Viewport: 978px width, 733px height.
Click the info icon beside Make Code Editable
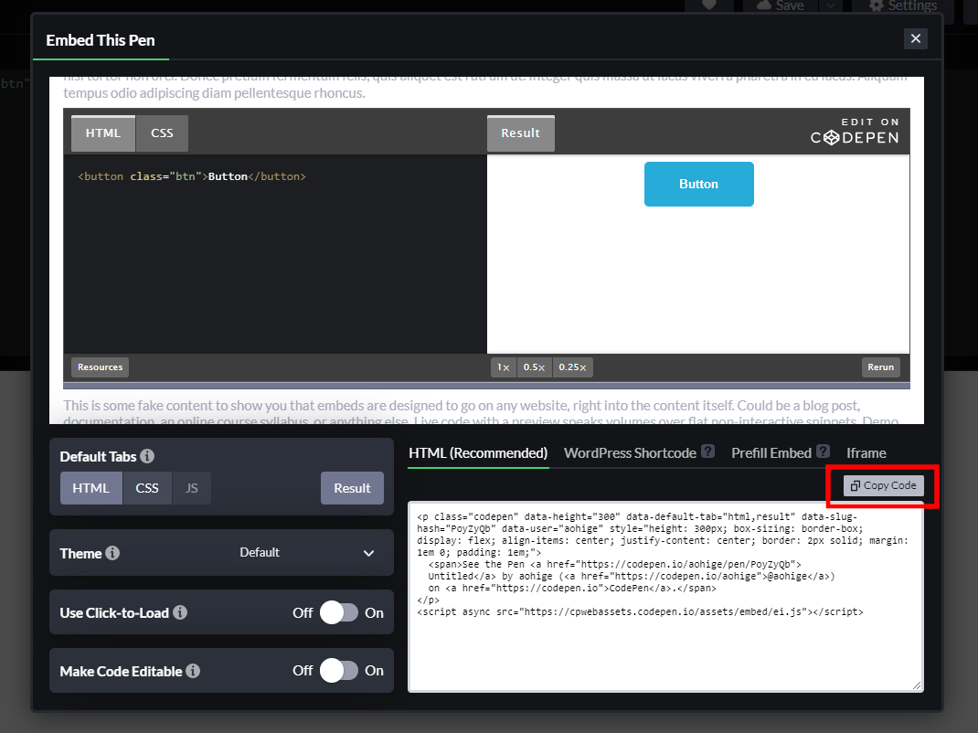click(193, 671)
